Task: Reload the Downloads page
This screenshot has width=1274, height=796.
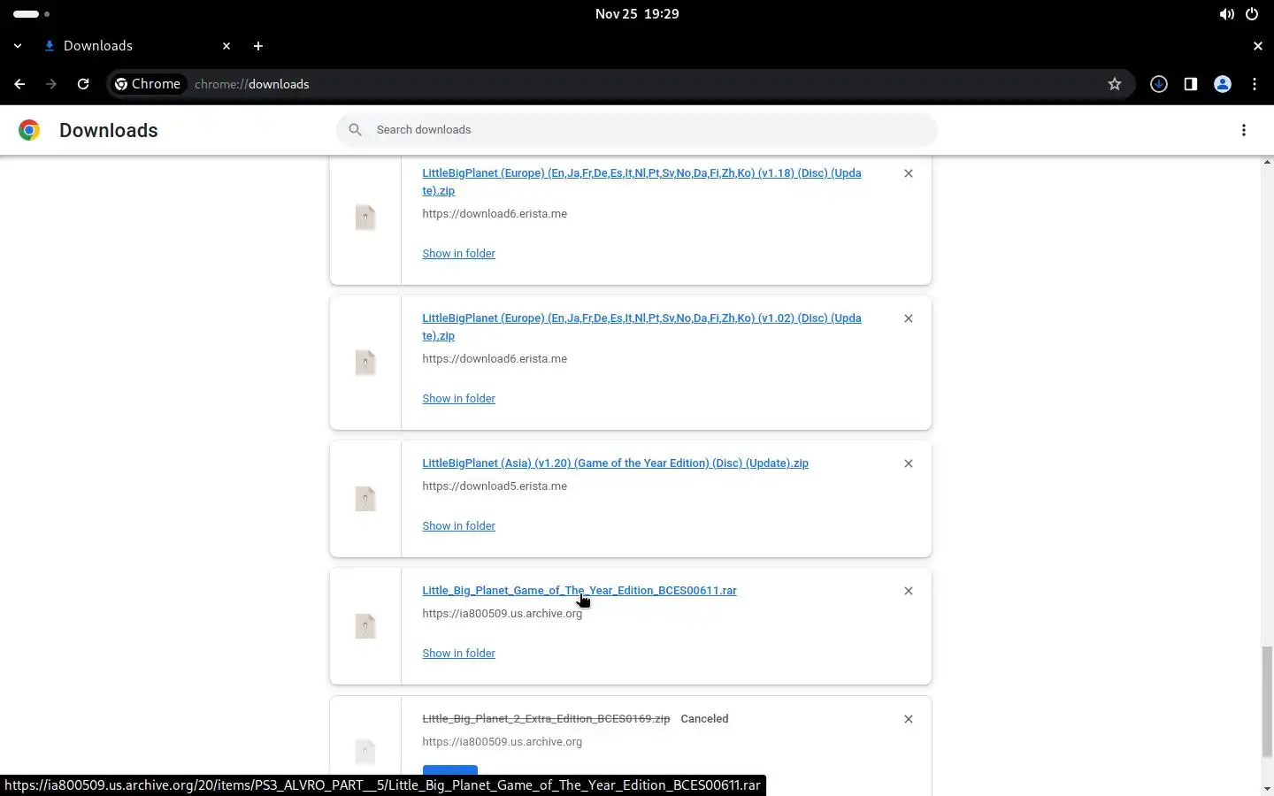Action: pyautogui.click(x=83, y=84)
